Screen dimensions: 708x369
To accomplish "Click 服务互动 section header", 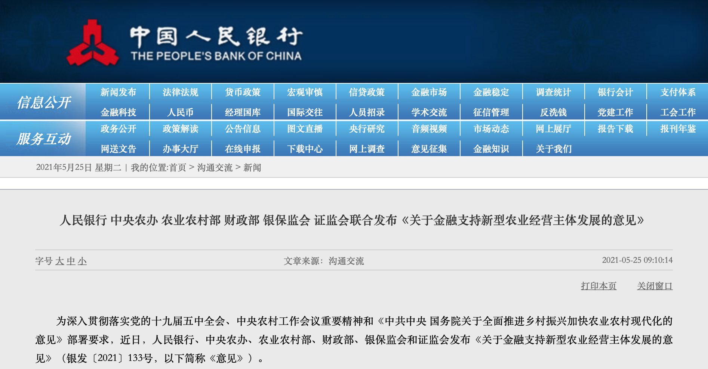I will click(x=44, y=139).
